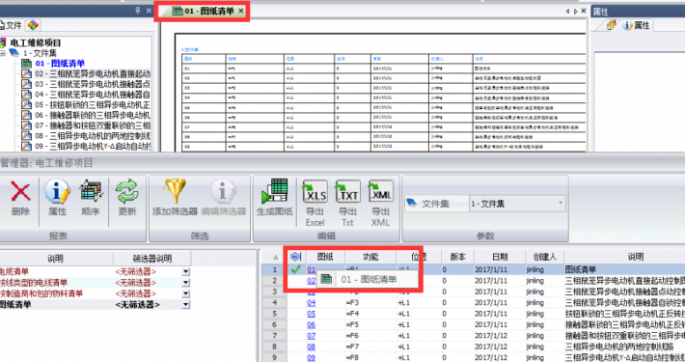Refresh reports with the 更新 icon
This screenshot has height=362, width=685.
[127, 192]
